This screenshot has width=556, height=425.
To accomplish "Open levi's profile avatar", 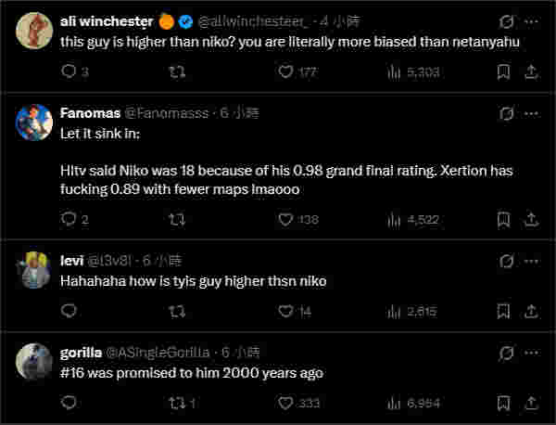I will [x=36, y=269].
